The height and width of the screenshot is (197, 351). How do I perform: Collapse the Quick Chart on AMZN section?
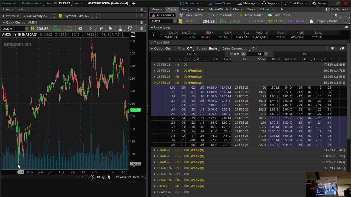click(x=4, y=22)
